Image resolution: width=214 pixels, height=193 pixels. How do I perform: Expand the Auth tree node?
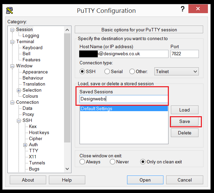point(25,145)
